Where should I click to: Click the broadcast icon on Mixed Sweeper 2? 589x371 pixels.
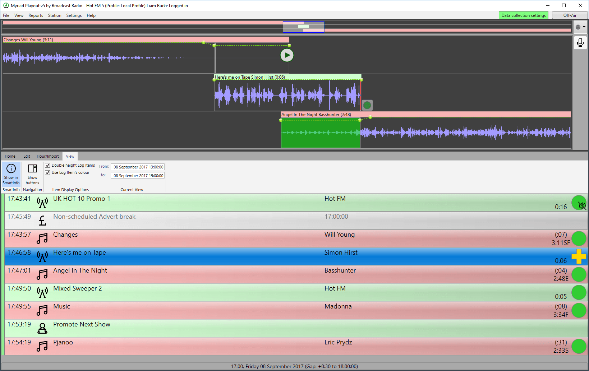point(42,292)
